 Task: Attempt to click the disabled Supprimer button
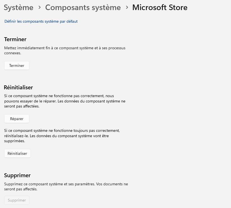tap(16, 200)
